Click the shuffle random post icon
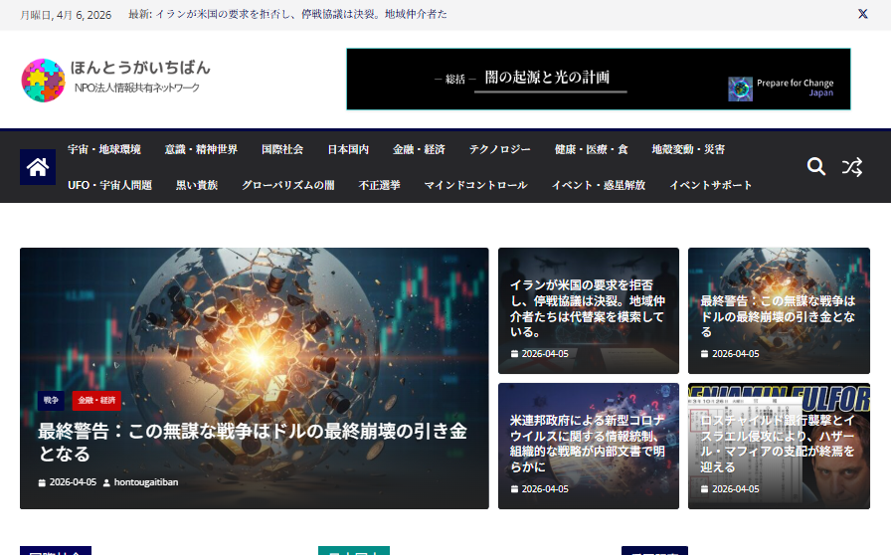 (852, 167)
